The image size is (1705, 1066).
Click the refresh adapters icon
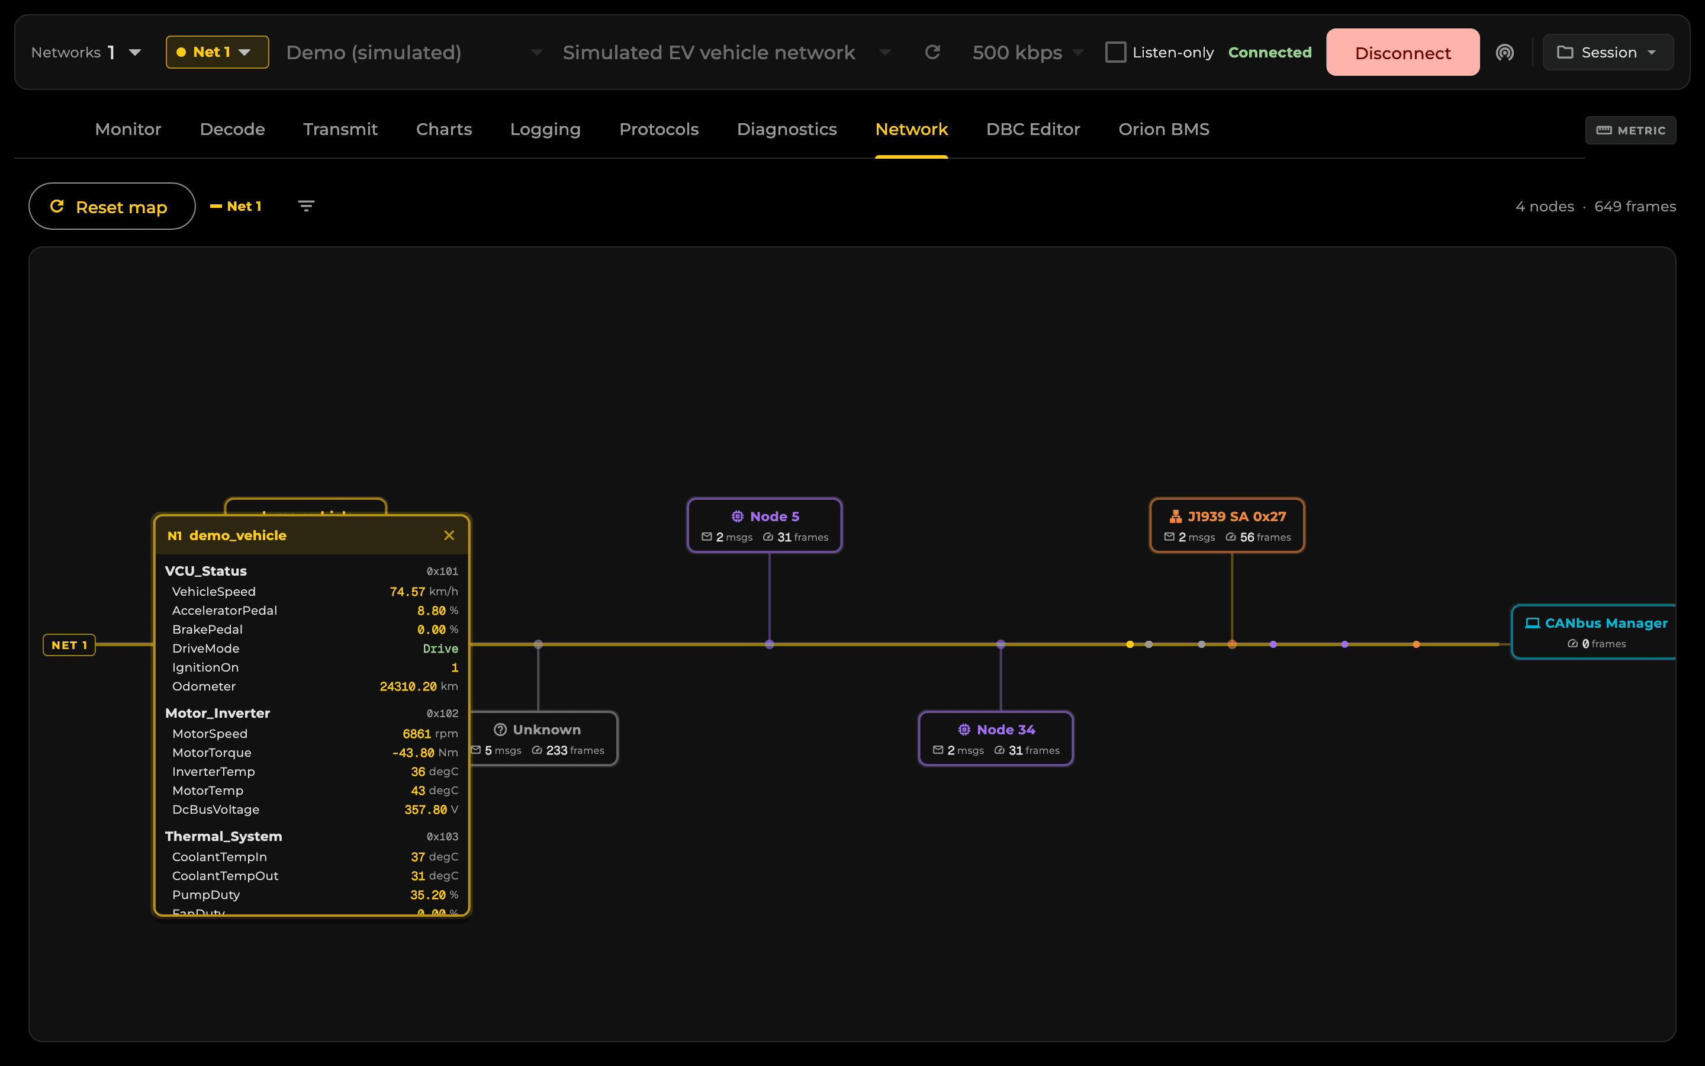[x=932, y=52]
